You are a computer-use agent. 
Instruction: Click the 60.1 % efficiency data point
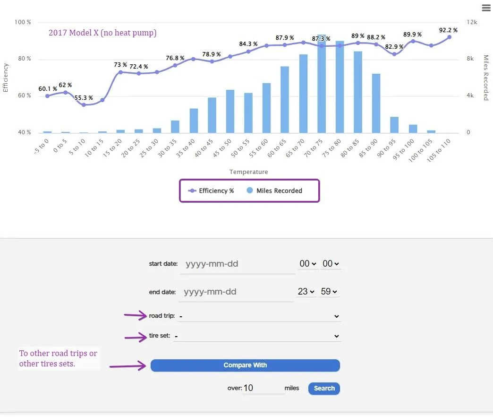48,96
